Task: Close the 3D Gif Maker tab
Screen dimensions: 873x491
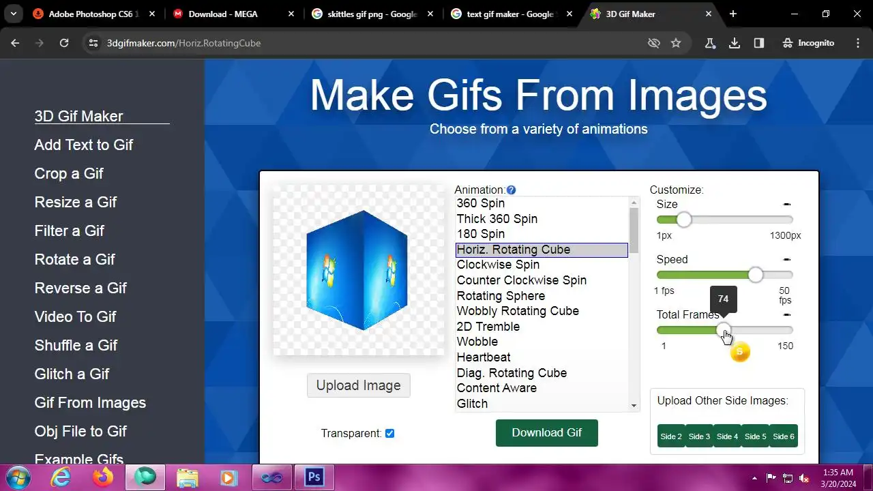Action: pyautogui.click(x=709, y=14)
